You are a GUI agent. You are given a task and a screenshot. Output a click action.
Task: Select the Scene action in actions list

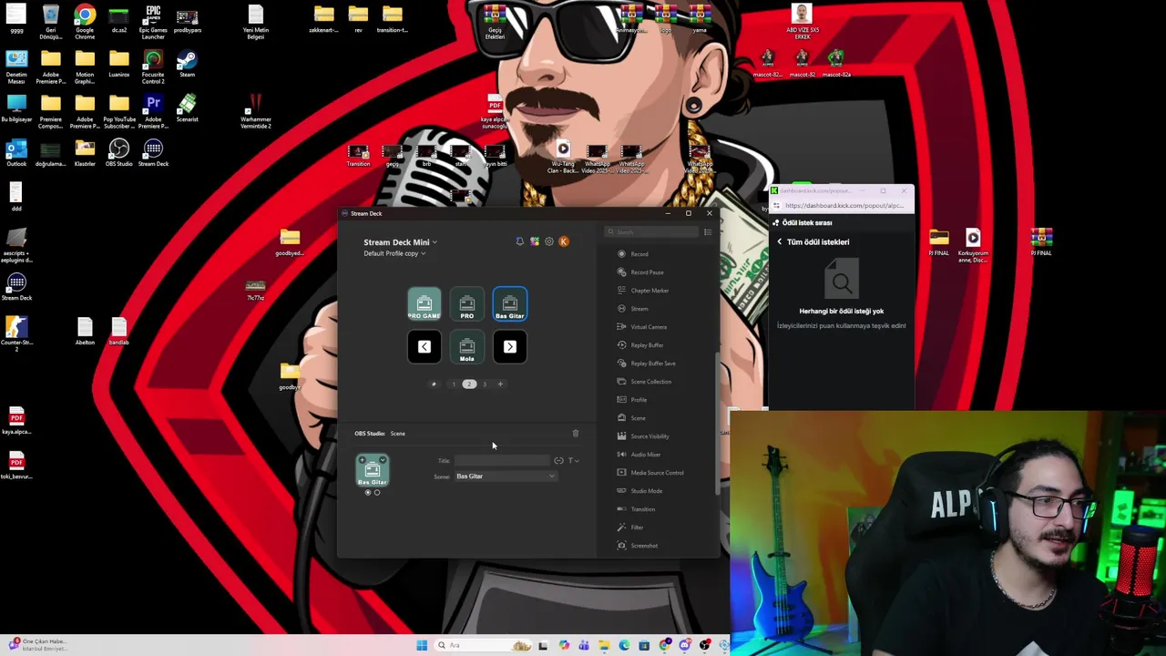pos(632,418)
